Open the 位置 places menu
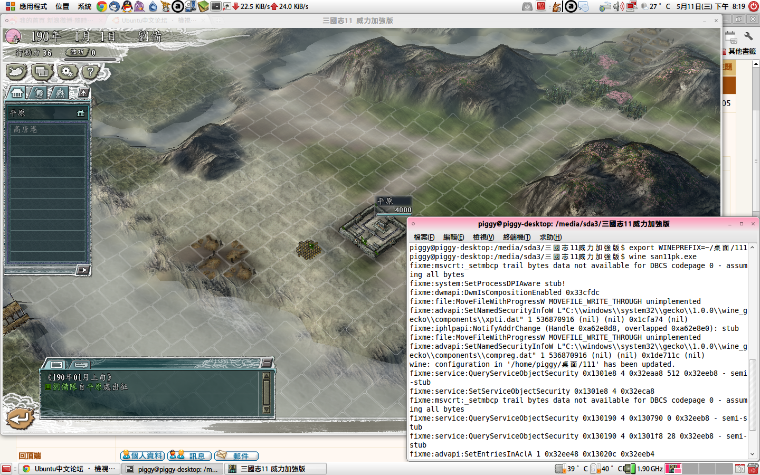760x475 pixels. click(x=62, y=6)
